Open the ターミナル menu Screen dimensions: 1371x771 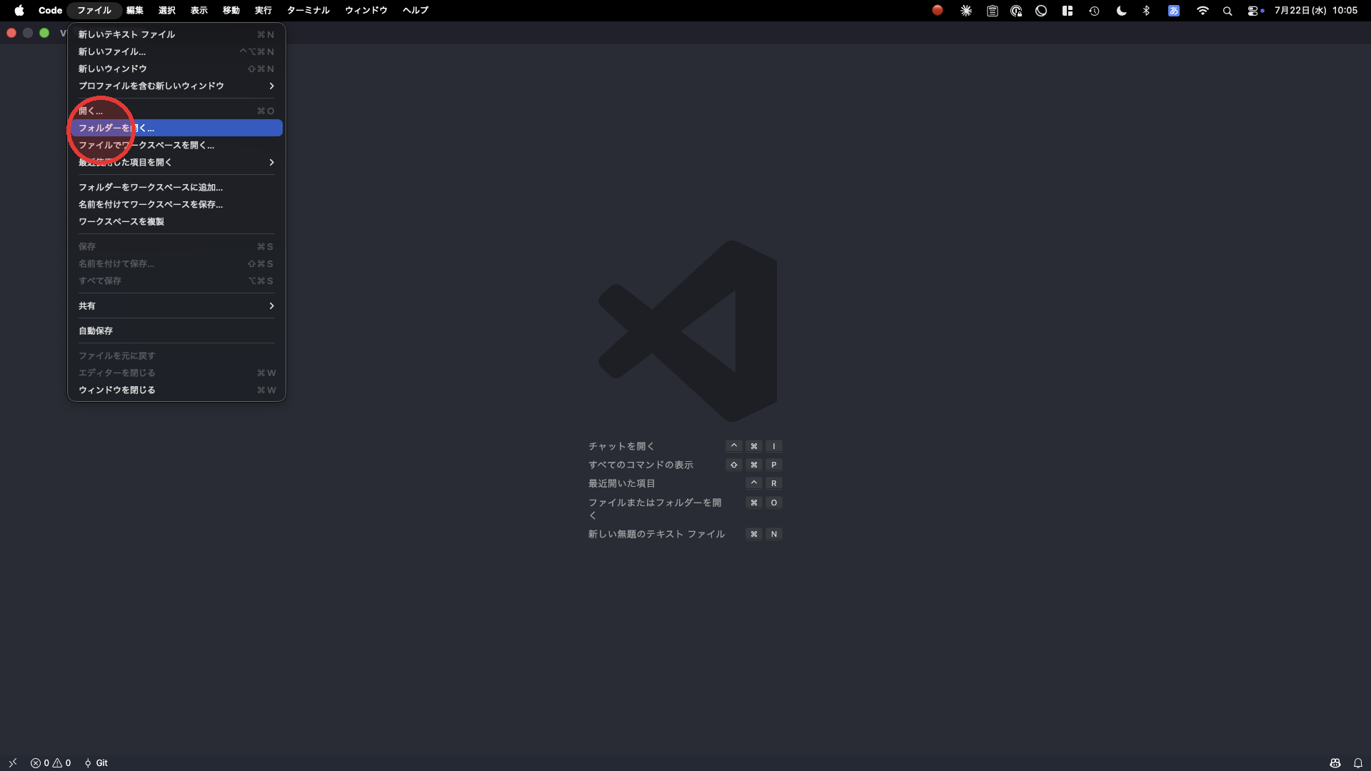pyautogui.click(x=308, y=10)
